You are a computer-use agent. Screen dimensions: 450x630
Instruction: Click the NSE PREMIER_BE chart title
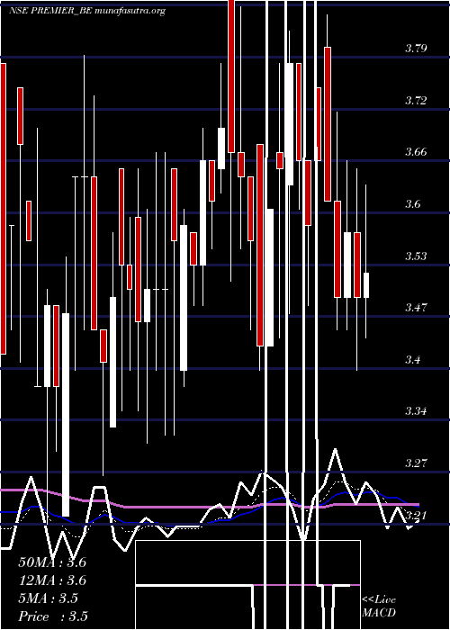coord(86,11)
